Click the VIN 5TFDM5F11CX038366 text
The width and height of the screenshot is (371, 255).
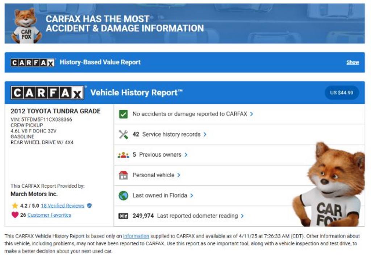point(41,120)
